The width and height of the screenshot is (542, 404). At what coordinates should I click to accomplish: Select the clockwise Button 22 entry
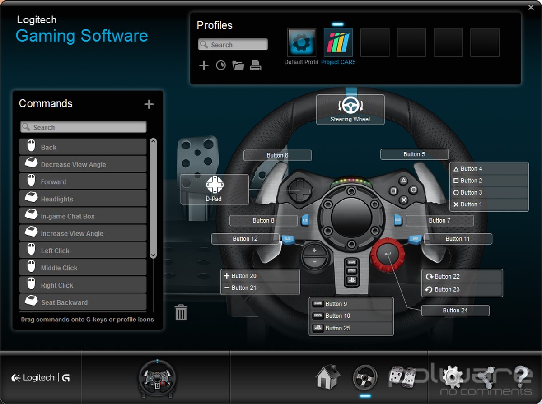(x=463, y=276)
